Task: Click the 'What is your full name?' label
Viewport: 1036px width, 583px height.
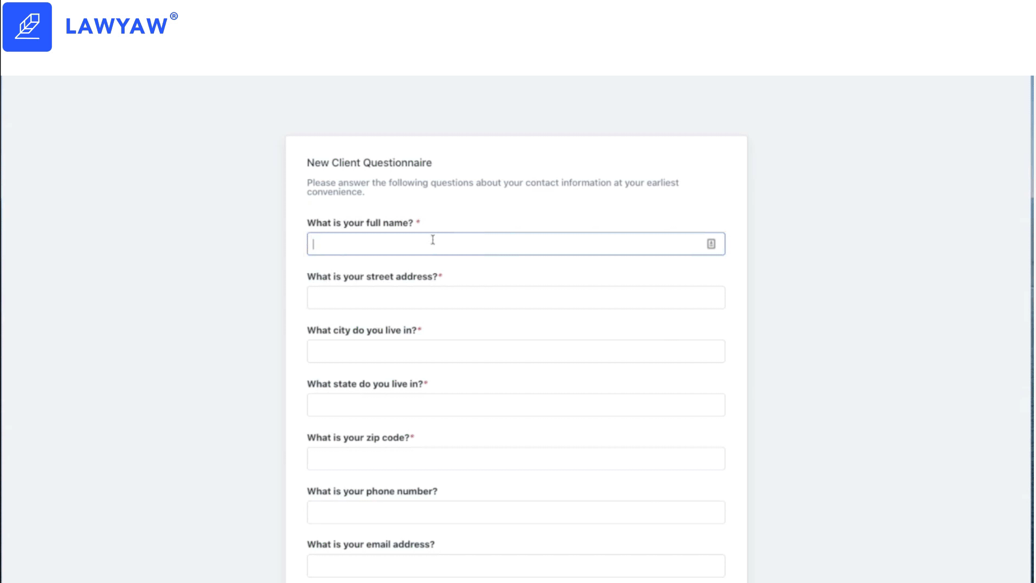Action: [360, 223]
